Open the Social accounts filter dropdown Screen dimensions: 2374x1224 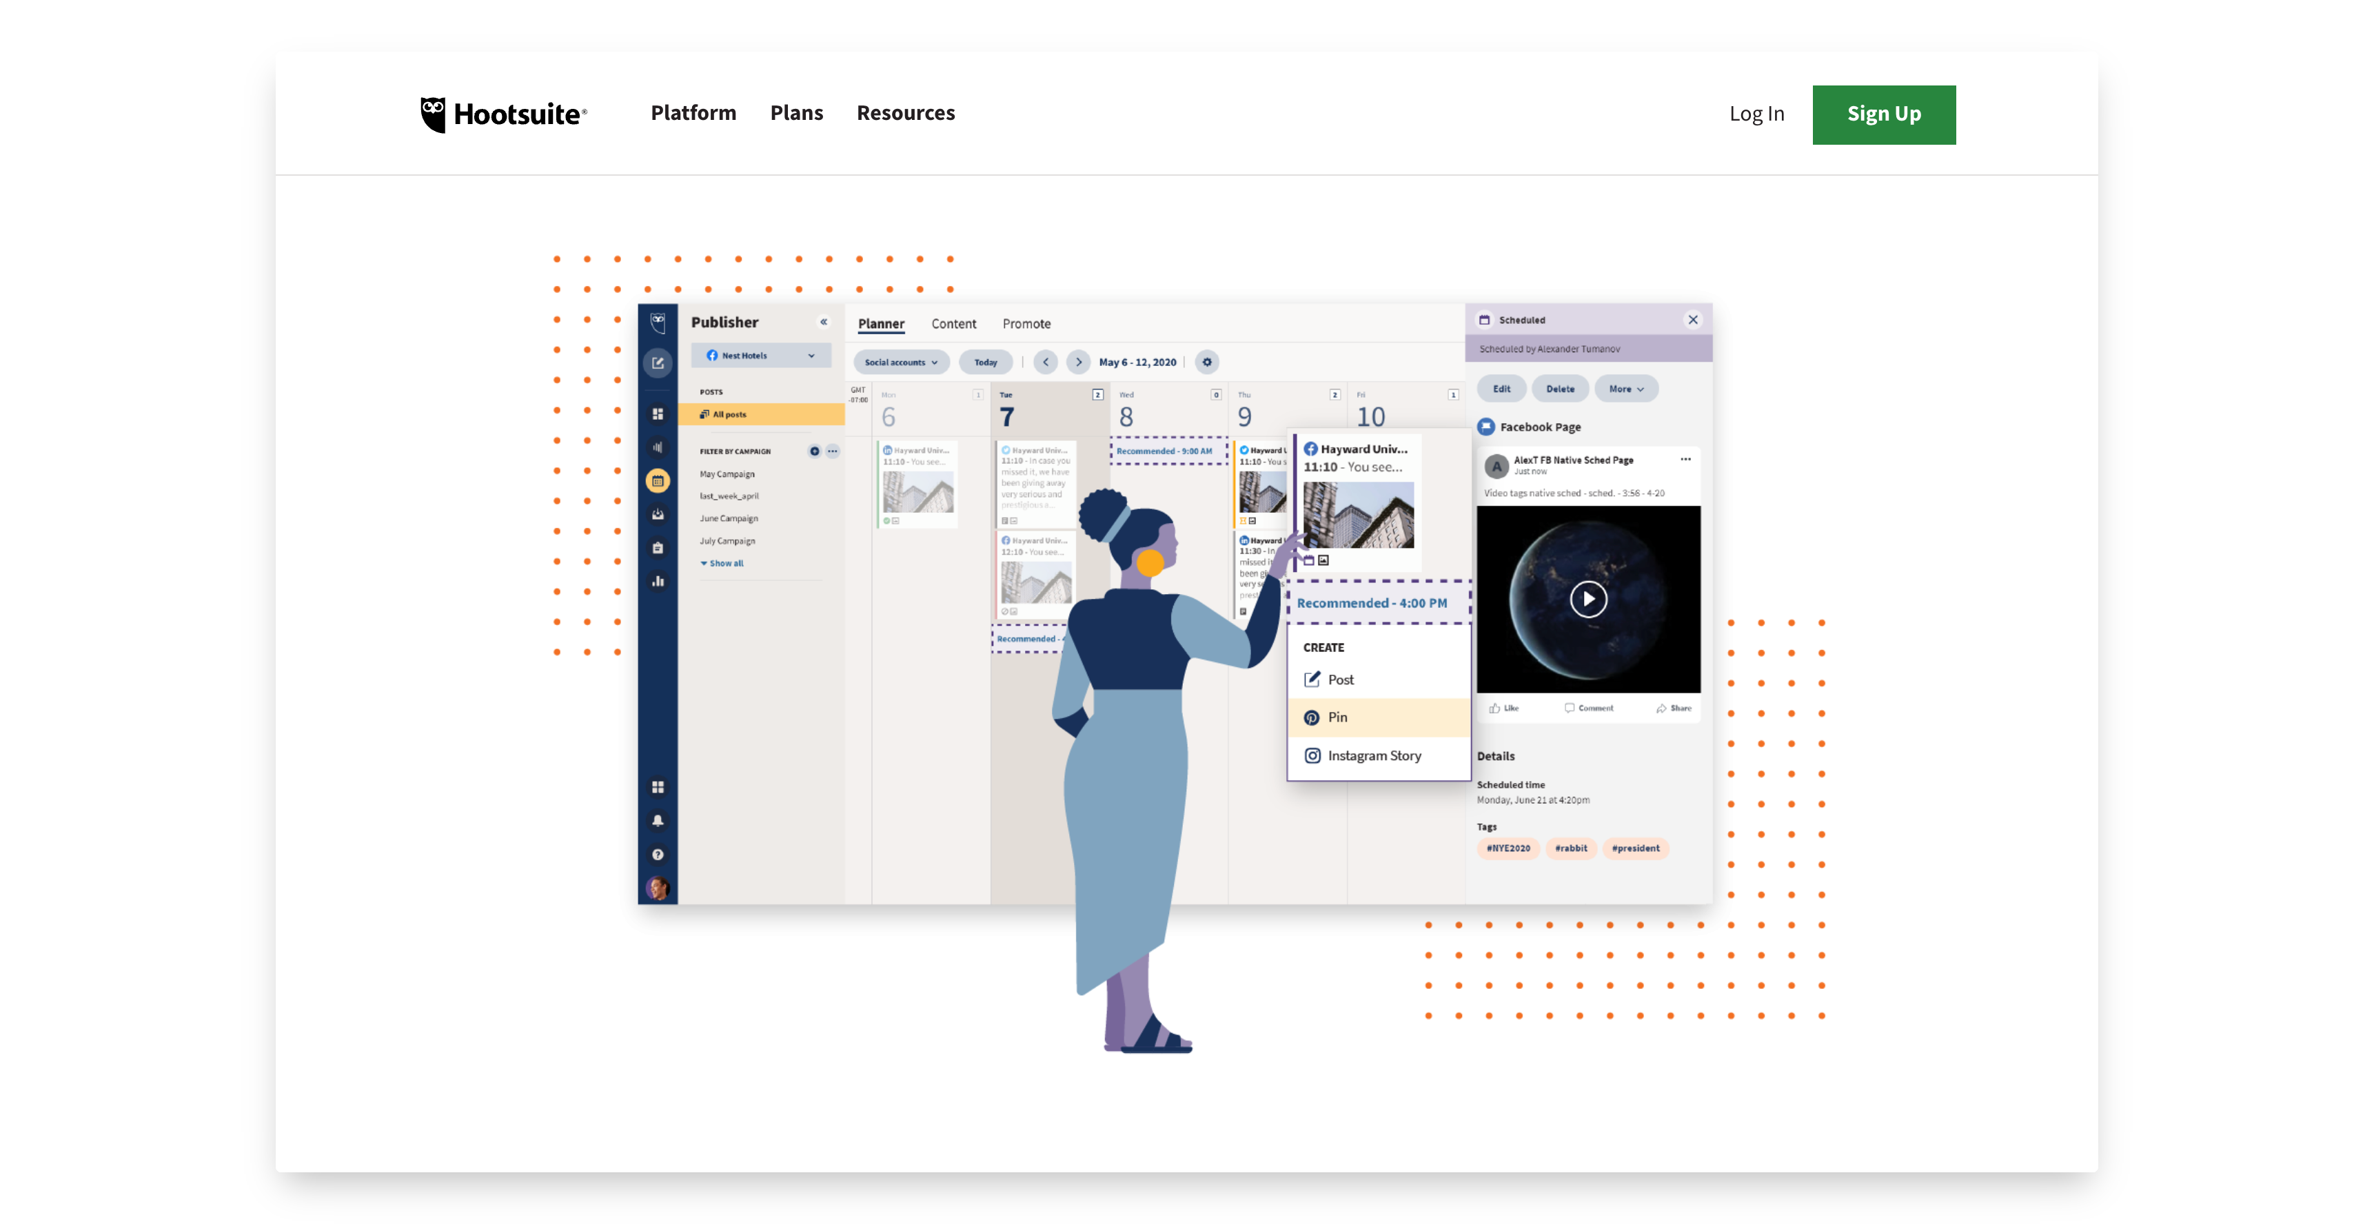coord(902,363)
